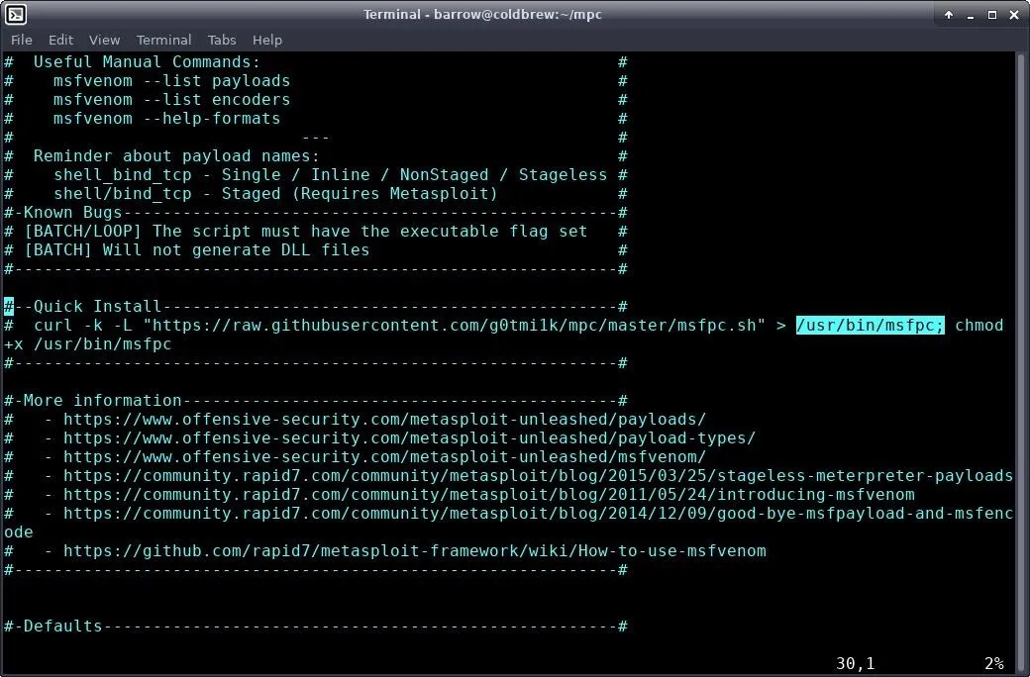
Task: Open the Terminal menu
Action: click(163, 40)
